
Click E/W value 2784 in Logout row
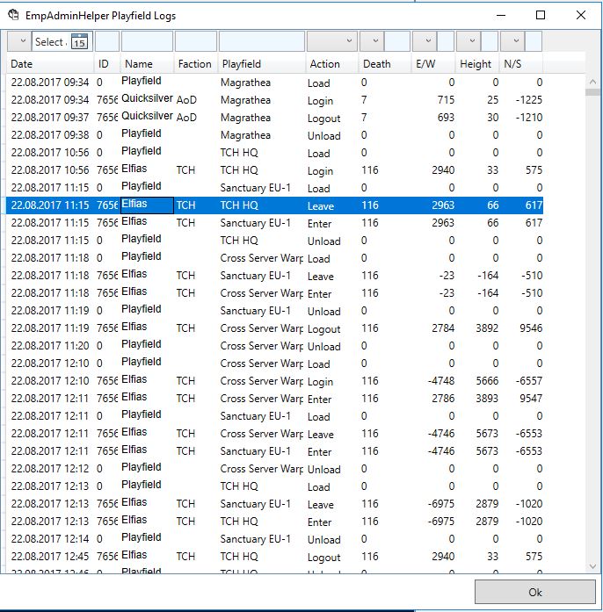(x=443, y=328)
